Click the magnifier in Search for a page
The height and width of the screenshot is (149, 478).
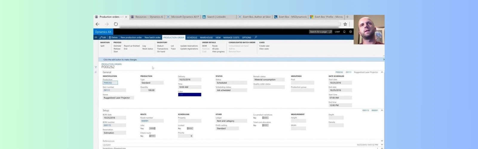coord(330,32)
